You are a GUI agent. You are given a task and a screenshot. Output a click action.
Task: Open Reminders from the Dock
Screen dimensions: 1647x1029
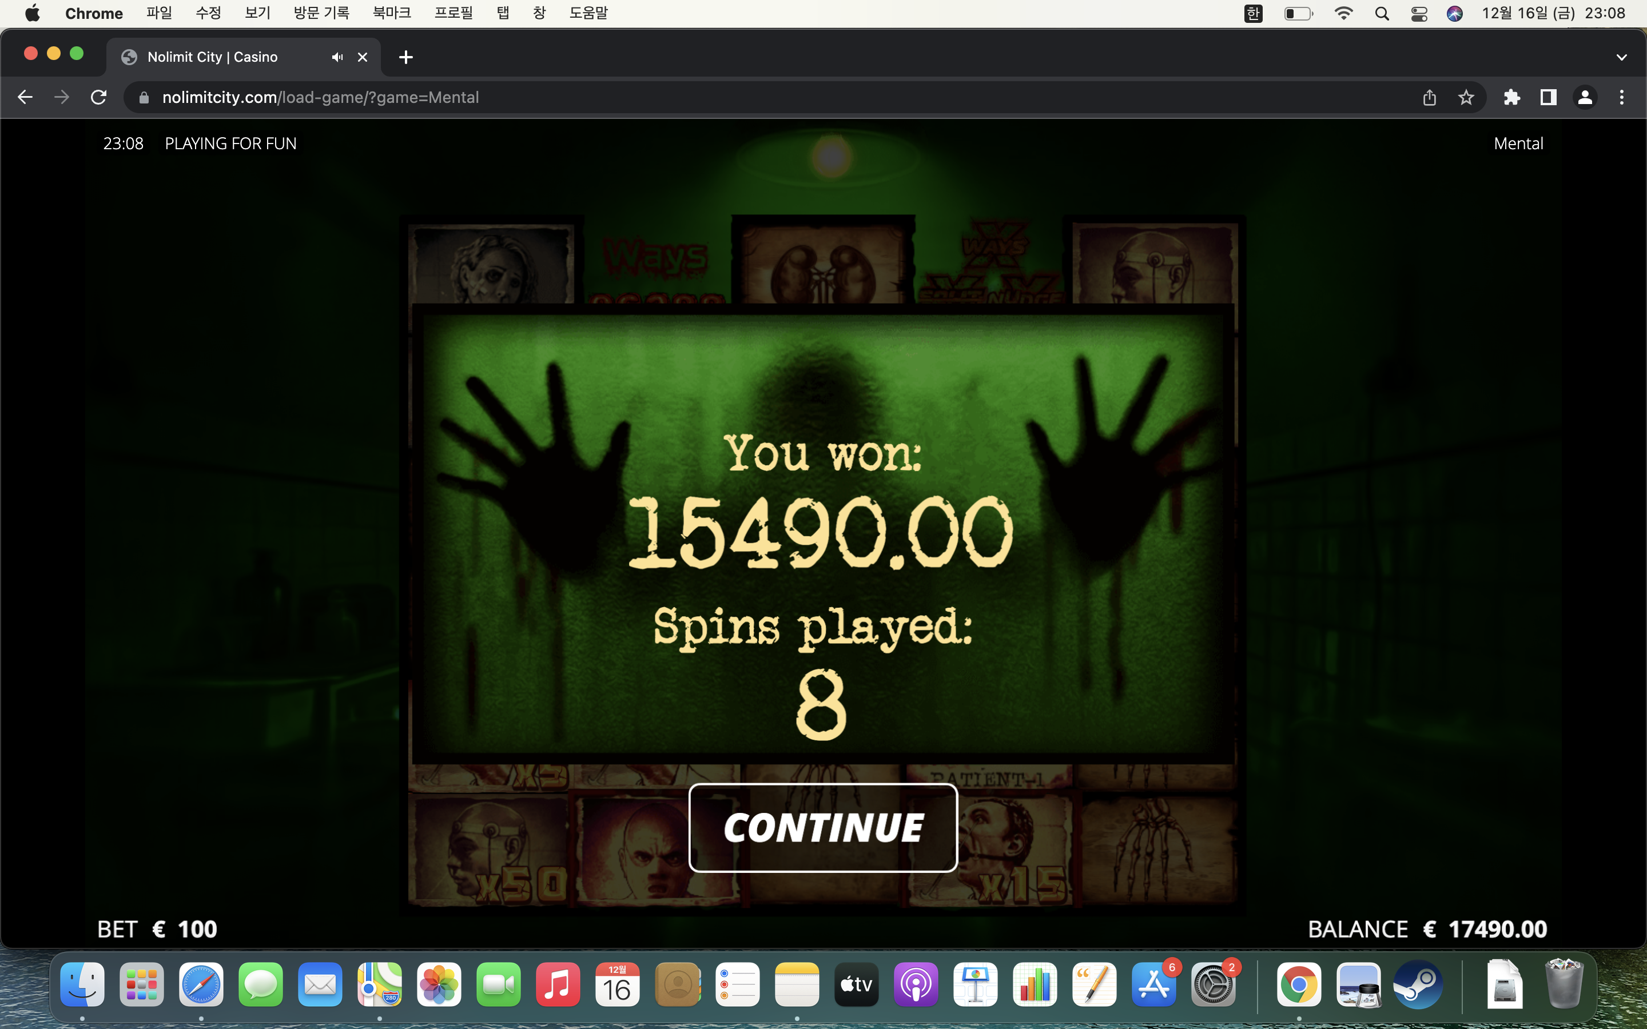tap(737, 984)
